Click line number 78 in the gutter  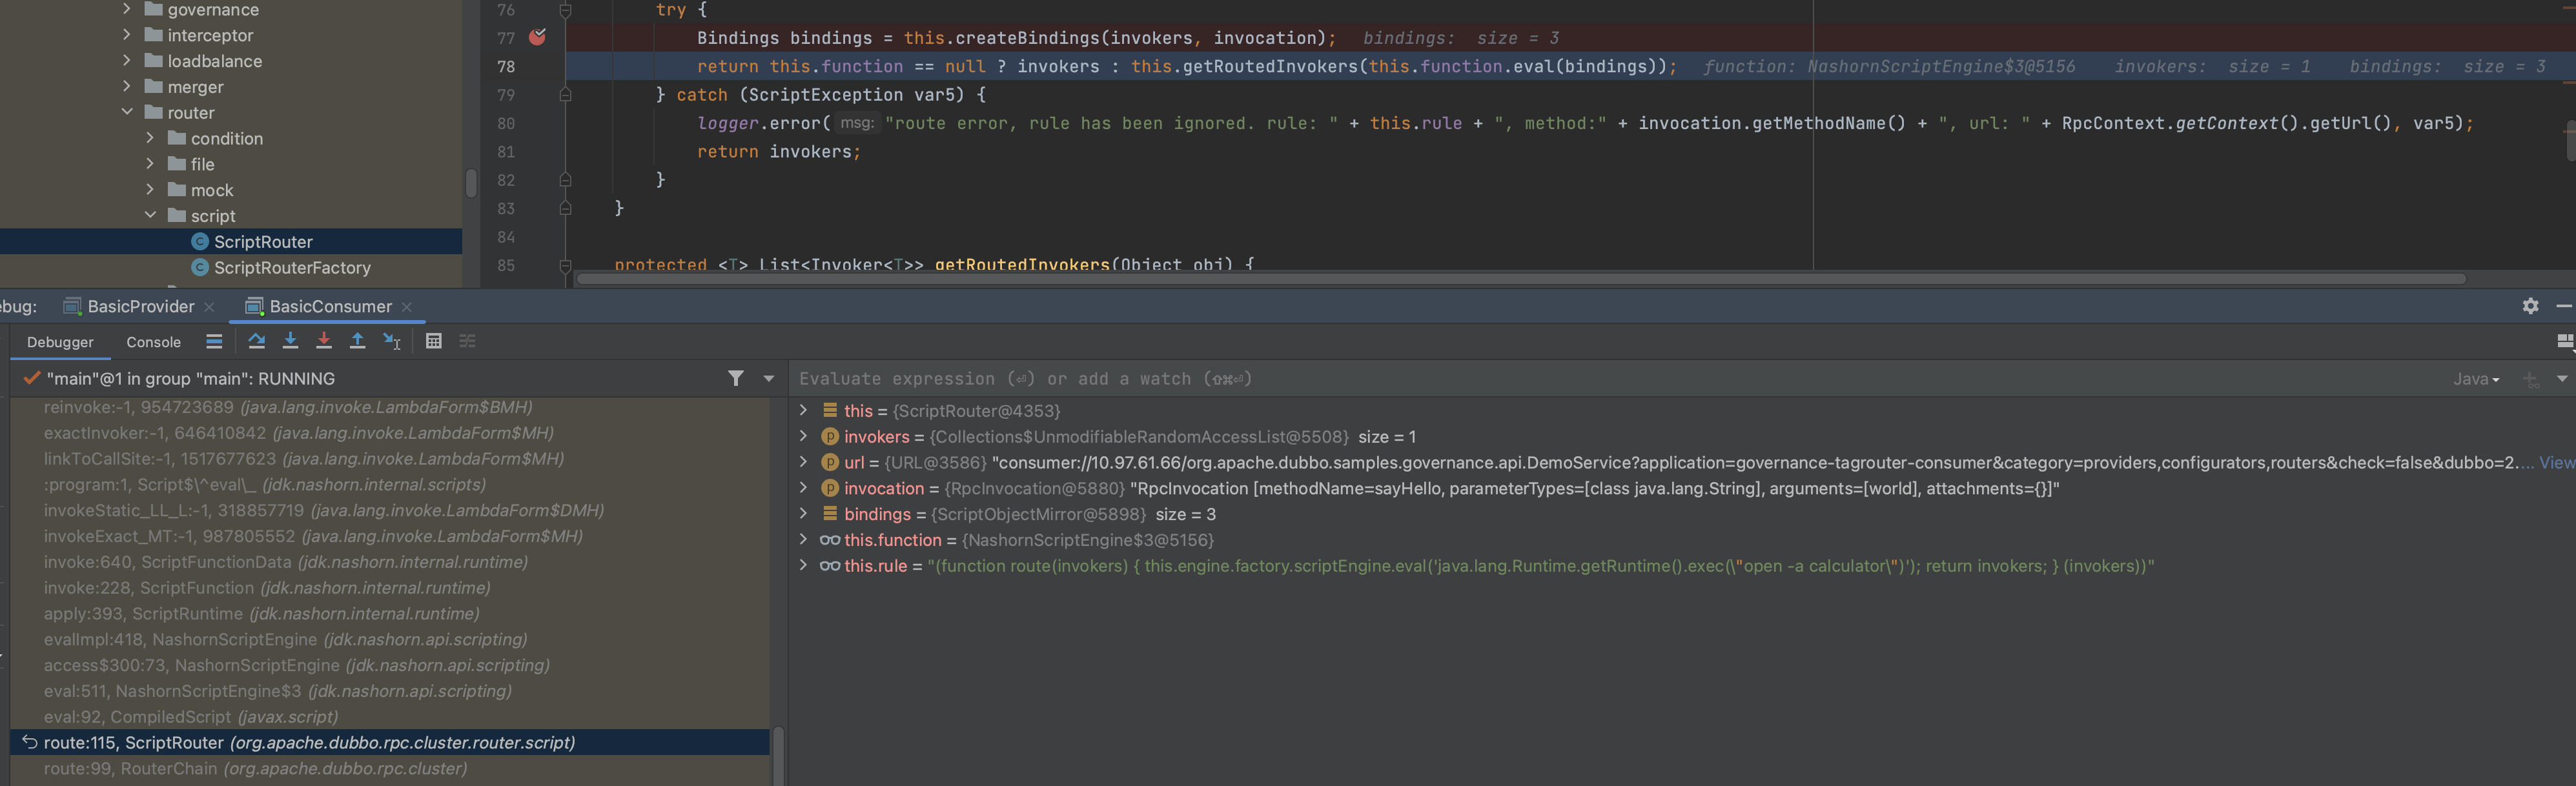(x=506, y=66)
